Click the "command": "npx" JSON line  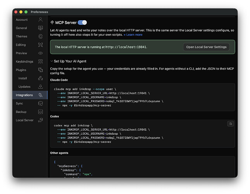point(78,174)
